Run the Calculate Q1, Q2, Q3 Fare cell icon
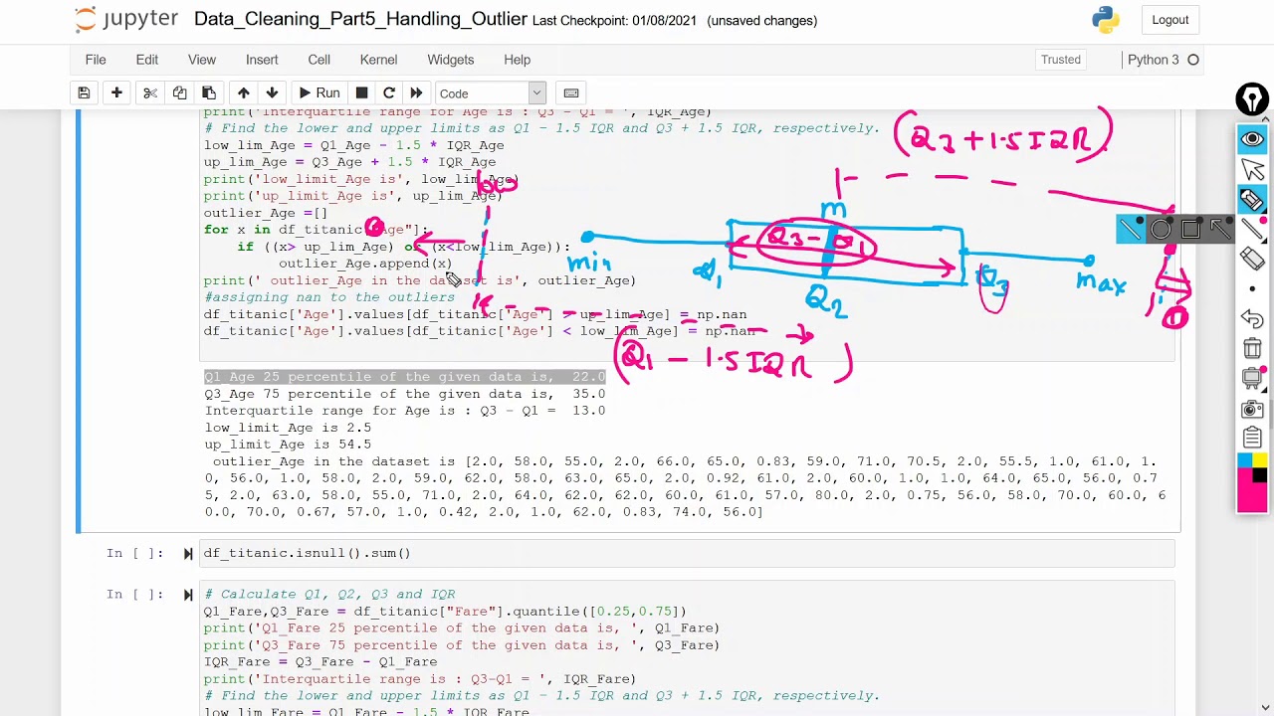Image resolution: width=1274 pixels, height=716 pixels. coord(188,595)
